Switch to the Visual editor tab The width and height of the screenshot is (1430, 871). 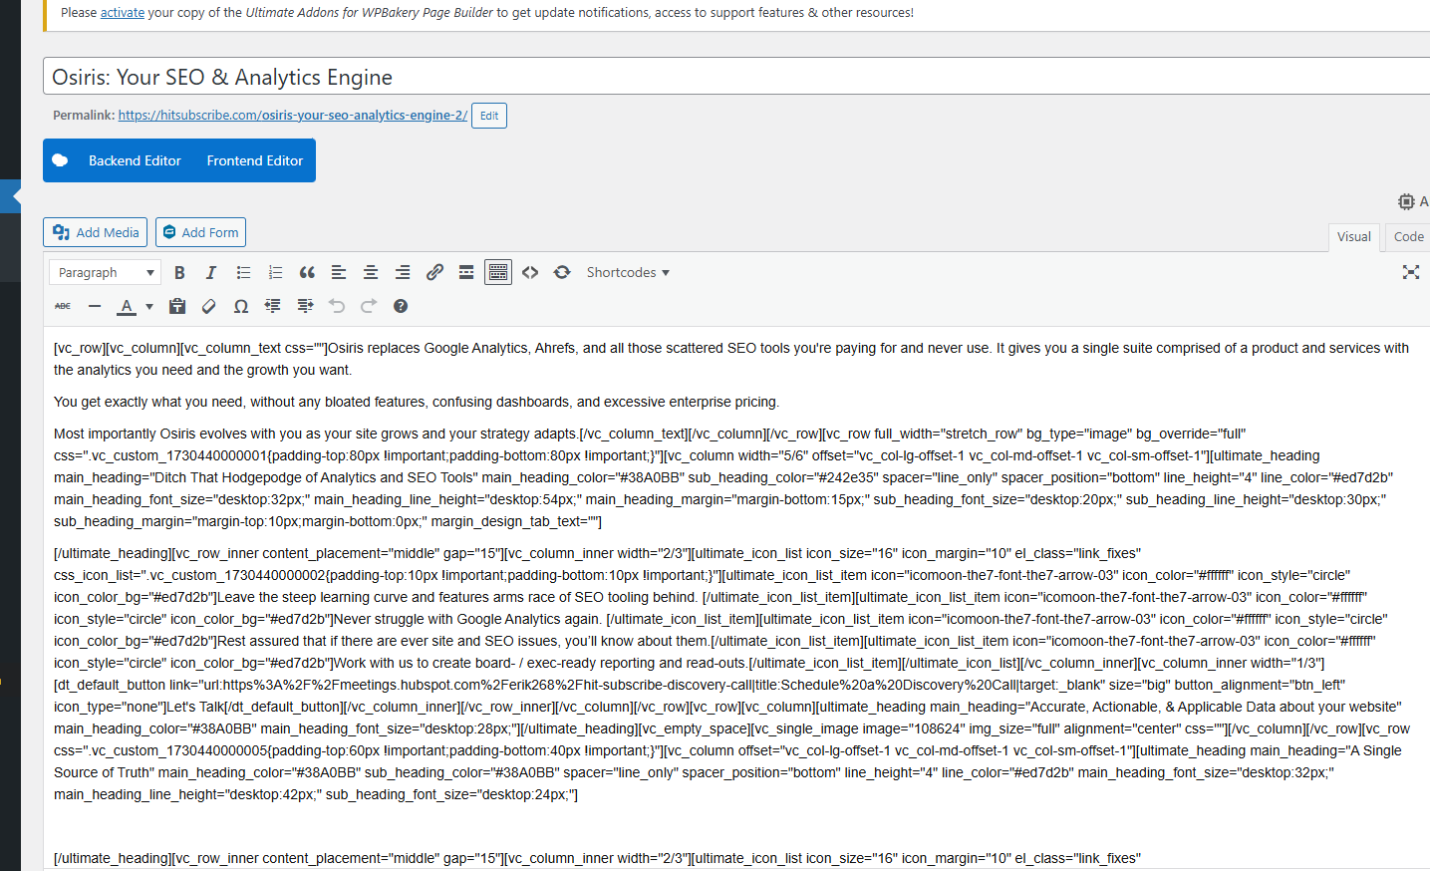click(1353, 236)
